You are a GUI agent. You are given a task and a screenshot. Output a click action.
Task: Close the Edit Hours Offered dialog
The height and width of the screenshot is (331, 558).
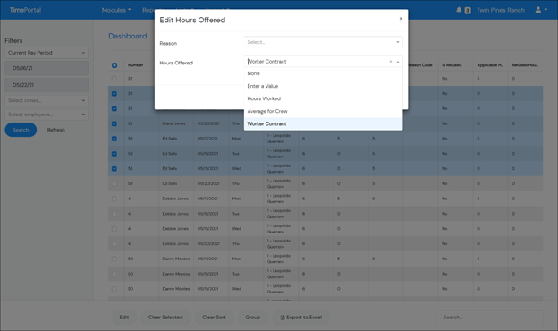point(401,19)
